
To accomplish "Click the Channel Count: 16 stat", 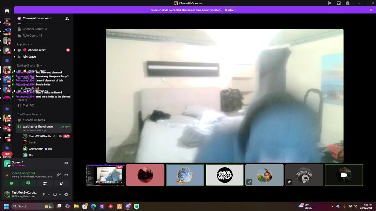I will (x=35, y=29).
